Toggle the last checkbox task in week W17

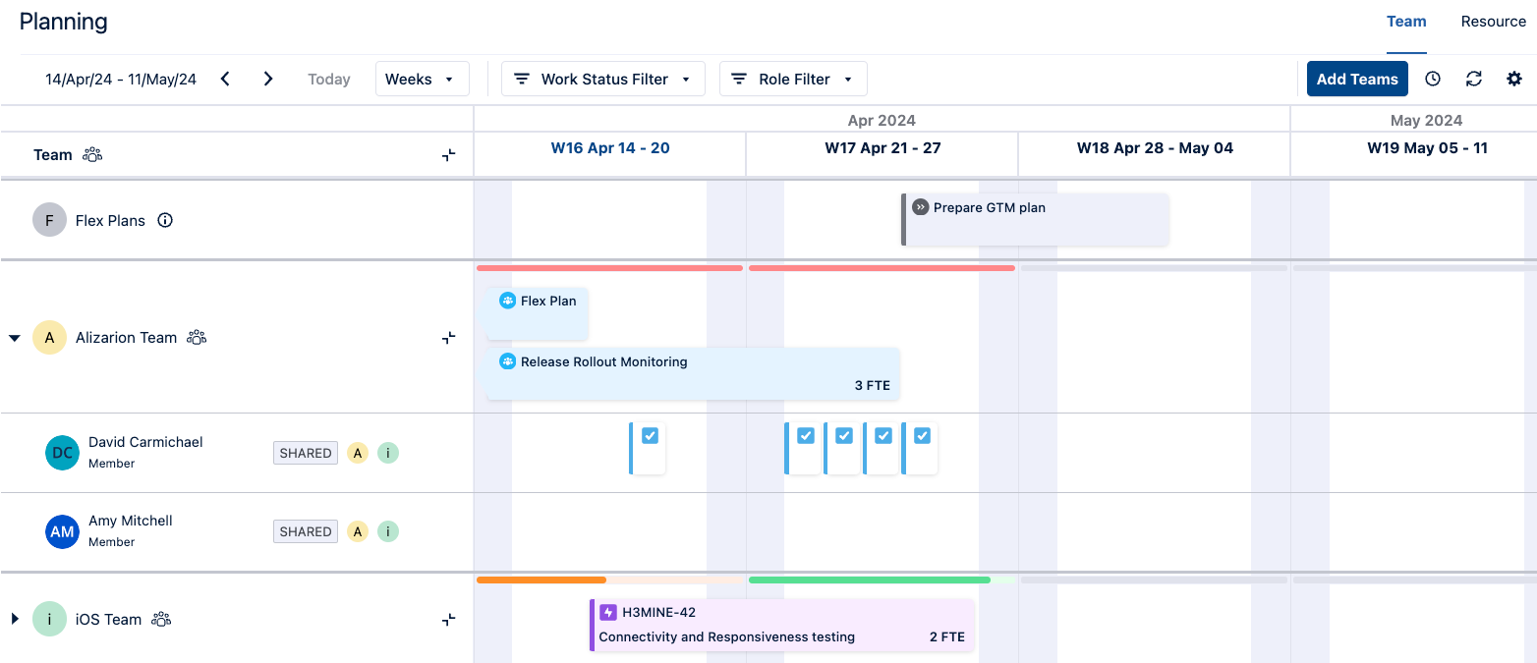[x=921, y=434]
